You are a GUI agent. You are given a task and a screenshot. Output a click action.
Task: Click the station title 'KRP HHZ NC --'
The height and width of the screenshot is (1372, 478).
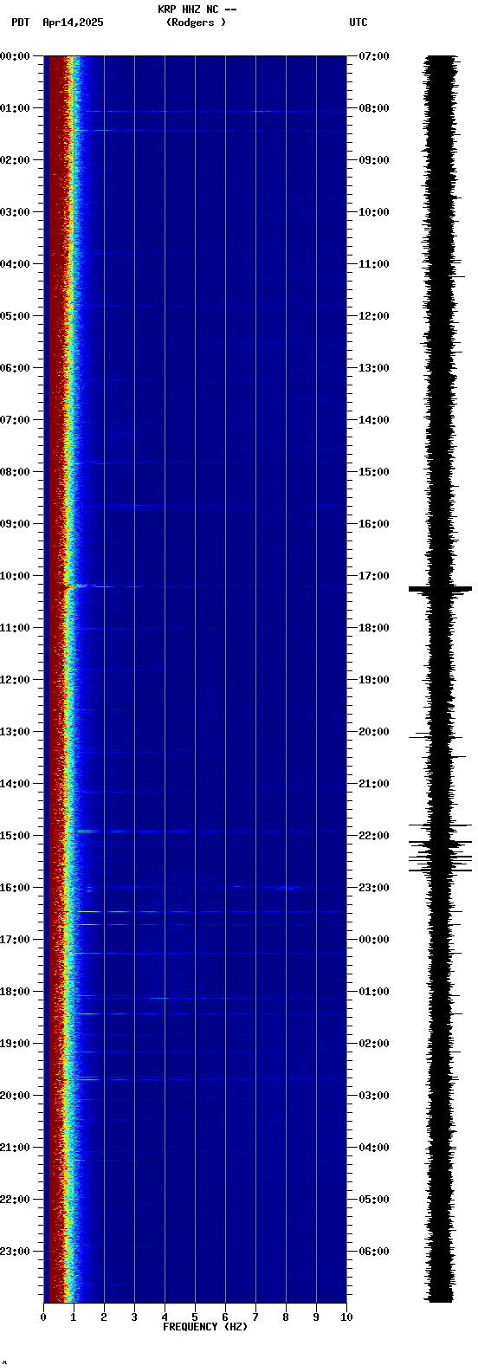coord(197,10)
